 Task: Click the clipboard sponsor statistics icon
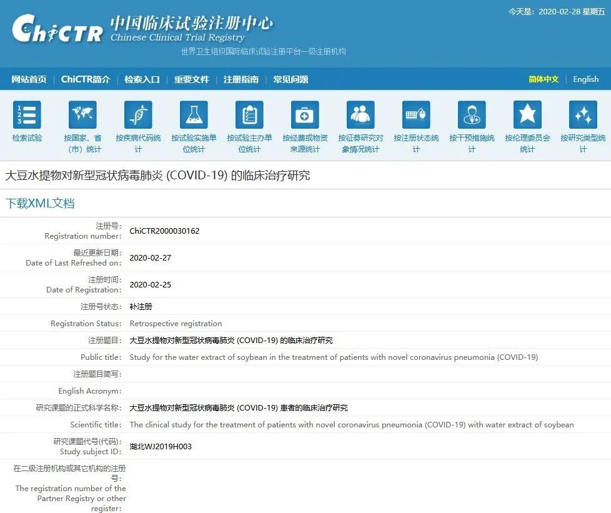point(249,114)
